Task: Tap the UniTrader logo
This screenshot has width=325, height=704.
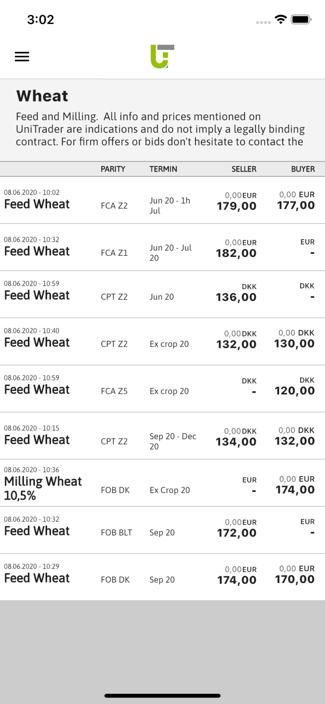Action: click(x=162, y=57)
